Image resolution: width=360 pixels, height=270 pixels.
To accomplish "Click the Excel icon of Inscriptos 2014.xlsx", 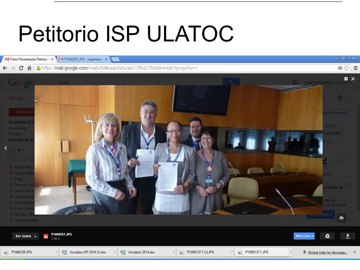I will (123, 252).
